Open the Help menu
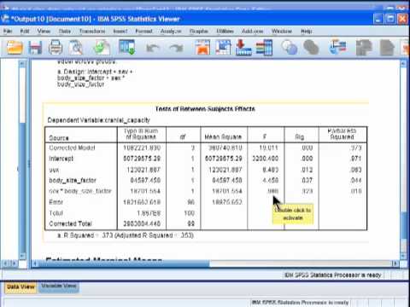 pyautogui.click(x=307, y=31)
